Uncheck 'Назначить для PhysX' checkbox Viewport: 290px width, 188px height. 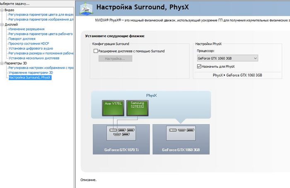[x=199, y=67]
